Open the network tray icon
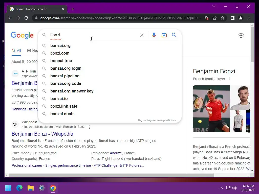The width and height of the screenshot is (259, 194). pyautogui.click(x=228, y=188)
